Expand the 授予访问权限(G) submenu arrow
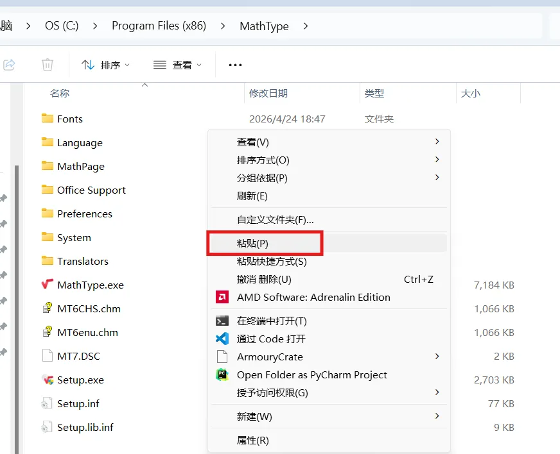The image size is (560, 454). (x=437, y=392)
